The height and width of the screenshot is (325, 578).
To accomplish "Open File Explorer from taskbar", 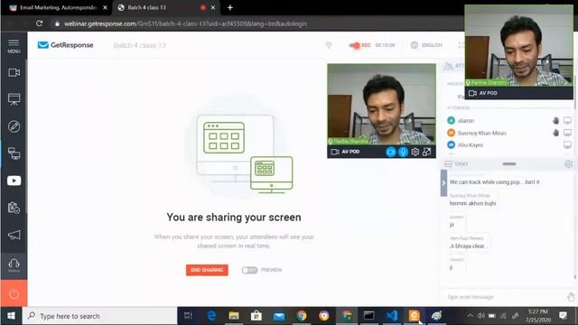I will click(x=234, y=316).
